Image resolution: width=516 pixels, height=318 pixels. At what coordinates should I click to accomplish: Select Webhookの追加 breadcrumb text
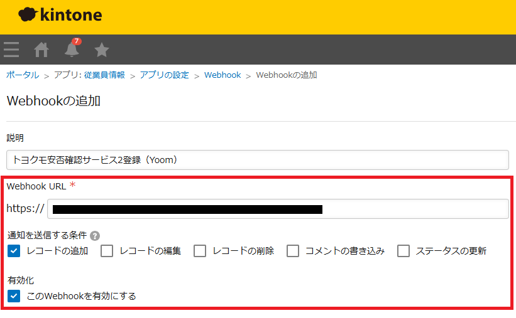click(x=287, y=75)
